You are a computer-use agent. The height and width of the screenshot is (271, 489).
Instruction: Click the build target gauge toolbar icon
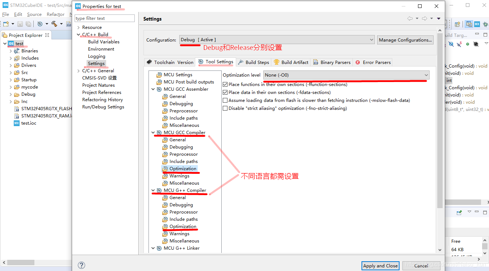[40, 24]
